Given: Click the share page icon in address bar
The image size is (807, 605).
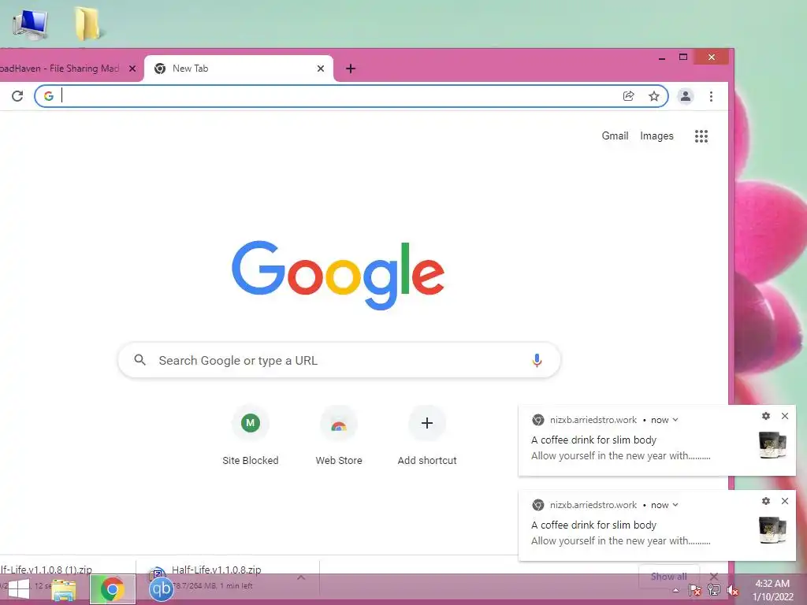Looking at the screenshot, I should pos(628,96).
